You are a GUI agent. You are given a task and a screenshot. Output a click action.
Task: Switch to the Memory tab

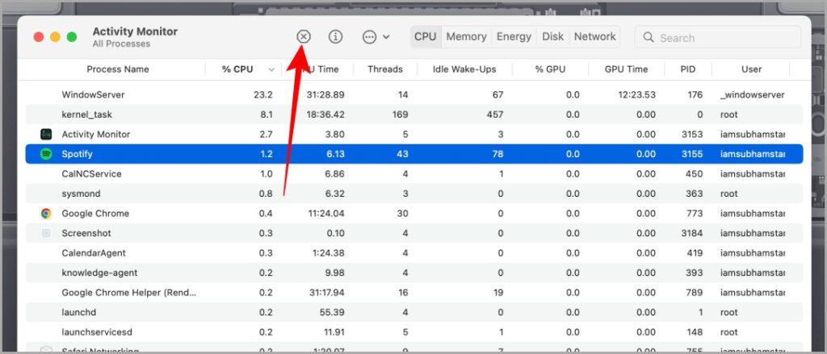466,36
